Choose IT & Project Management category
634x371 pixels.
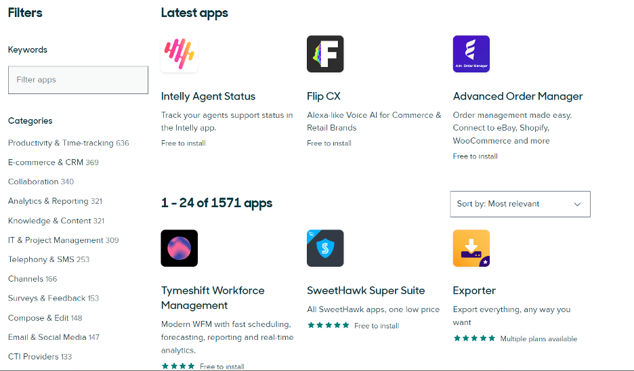pos(56,240)
